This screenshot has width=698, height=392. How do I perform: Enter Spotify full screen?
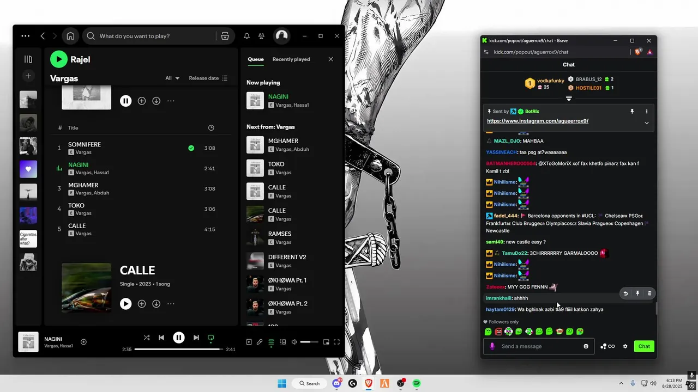[336, 342]
